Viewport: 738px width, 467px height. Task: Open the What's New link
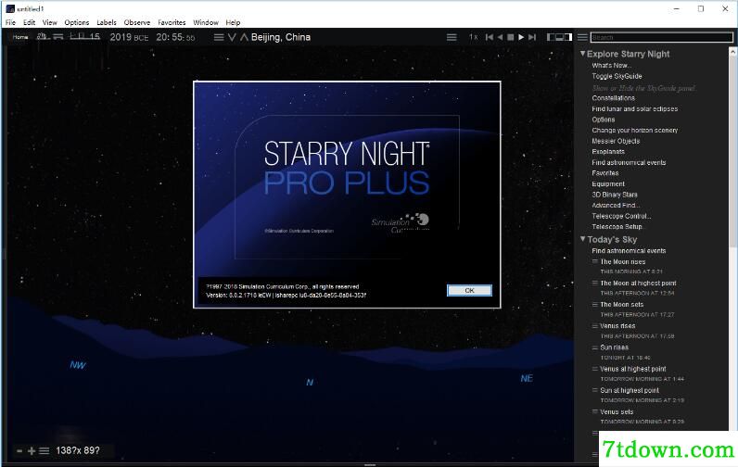click(x=611, y=66)
